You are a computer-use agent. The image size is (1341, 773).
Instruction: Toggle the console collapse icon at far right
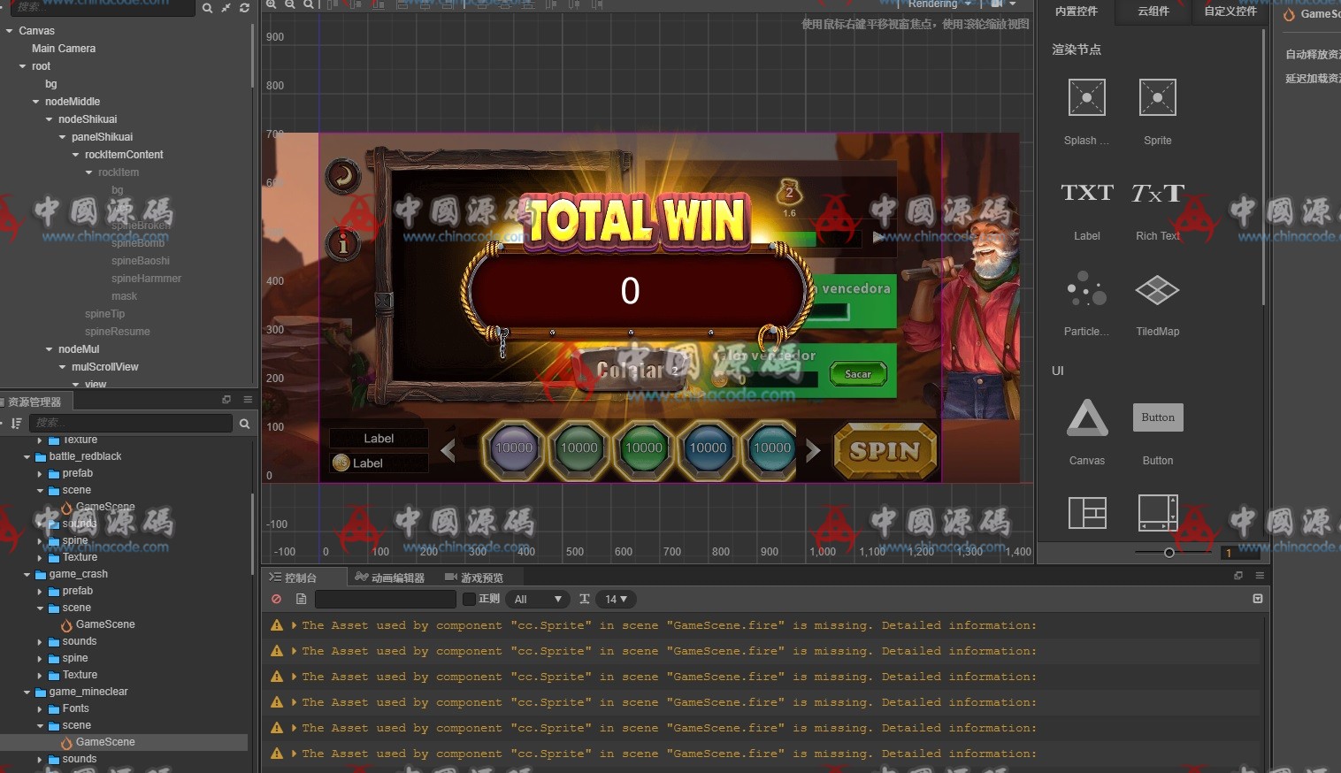click(1258, 599)
